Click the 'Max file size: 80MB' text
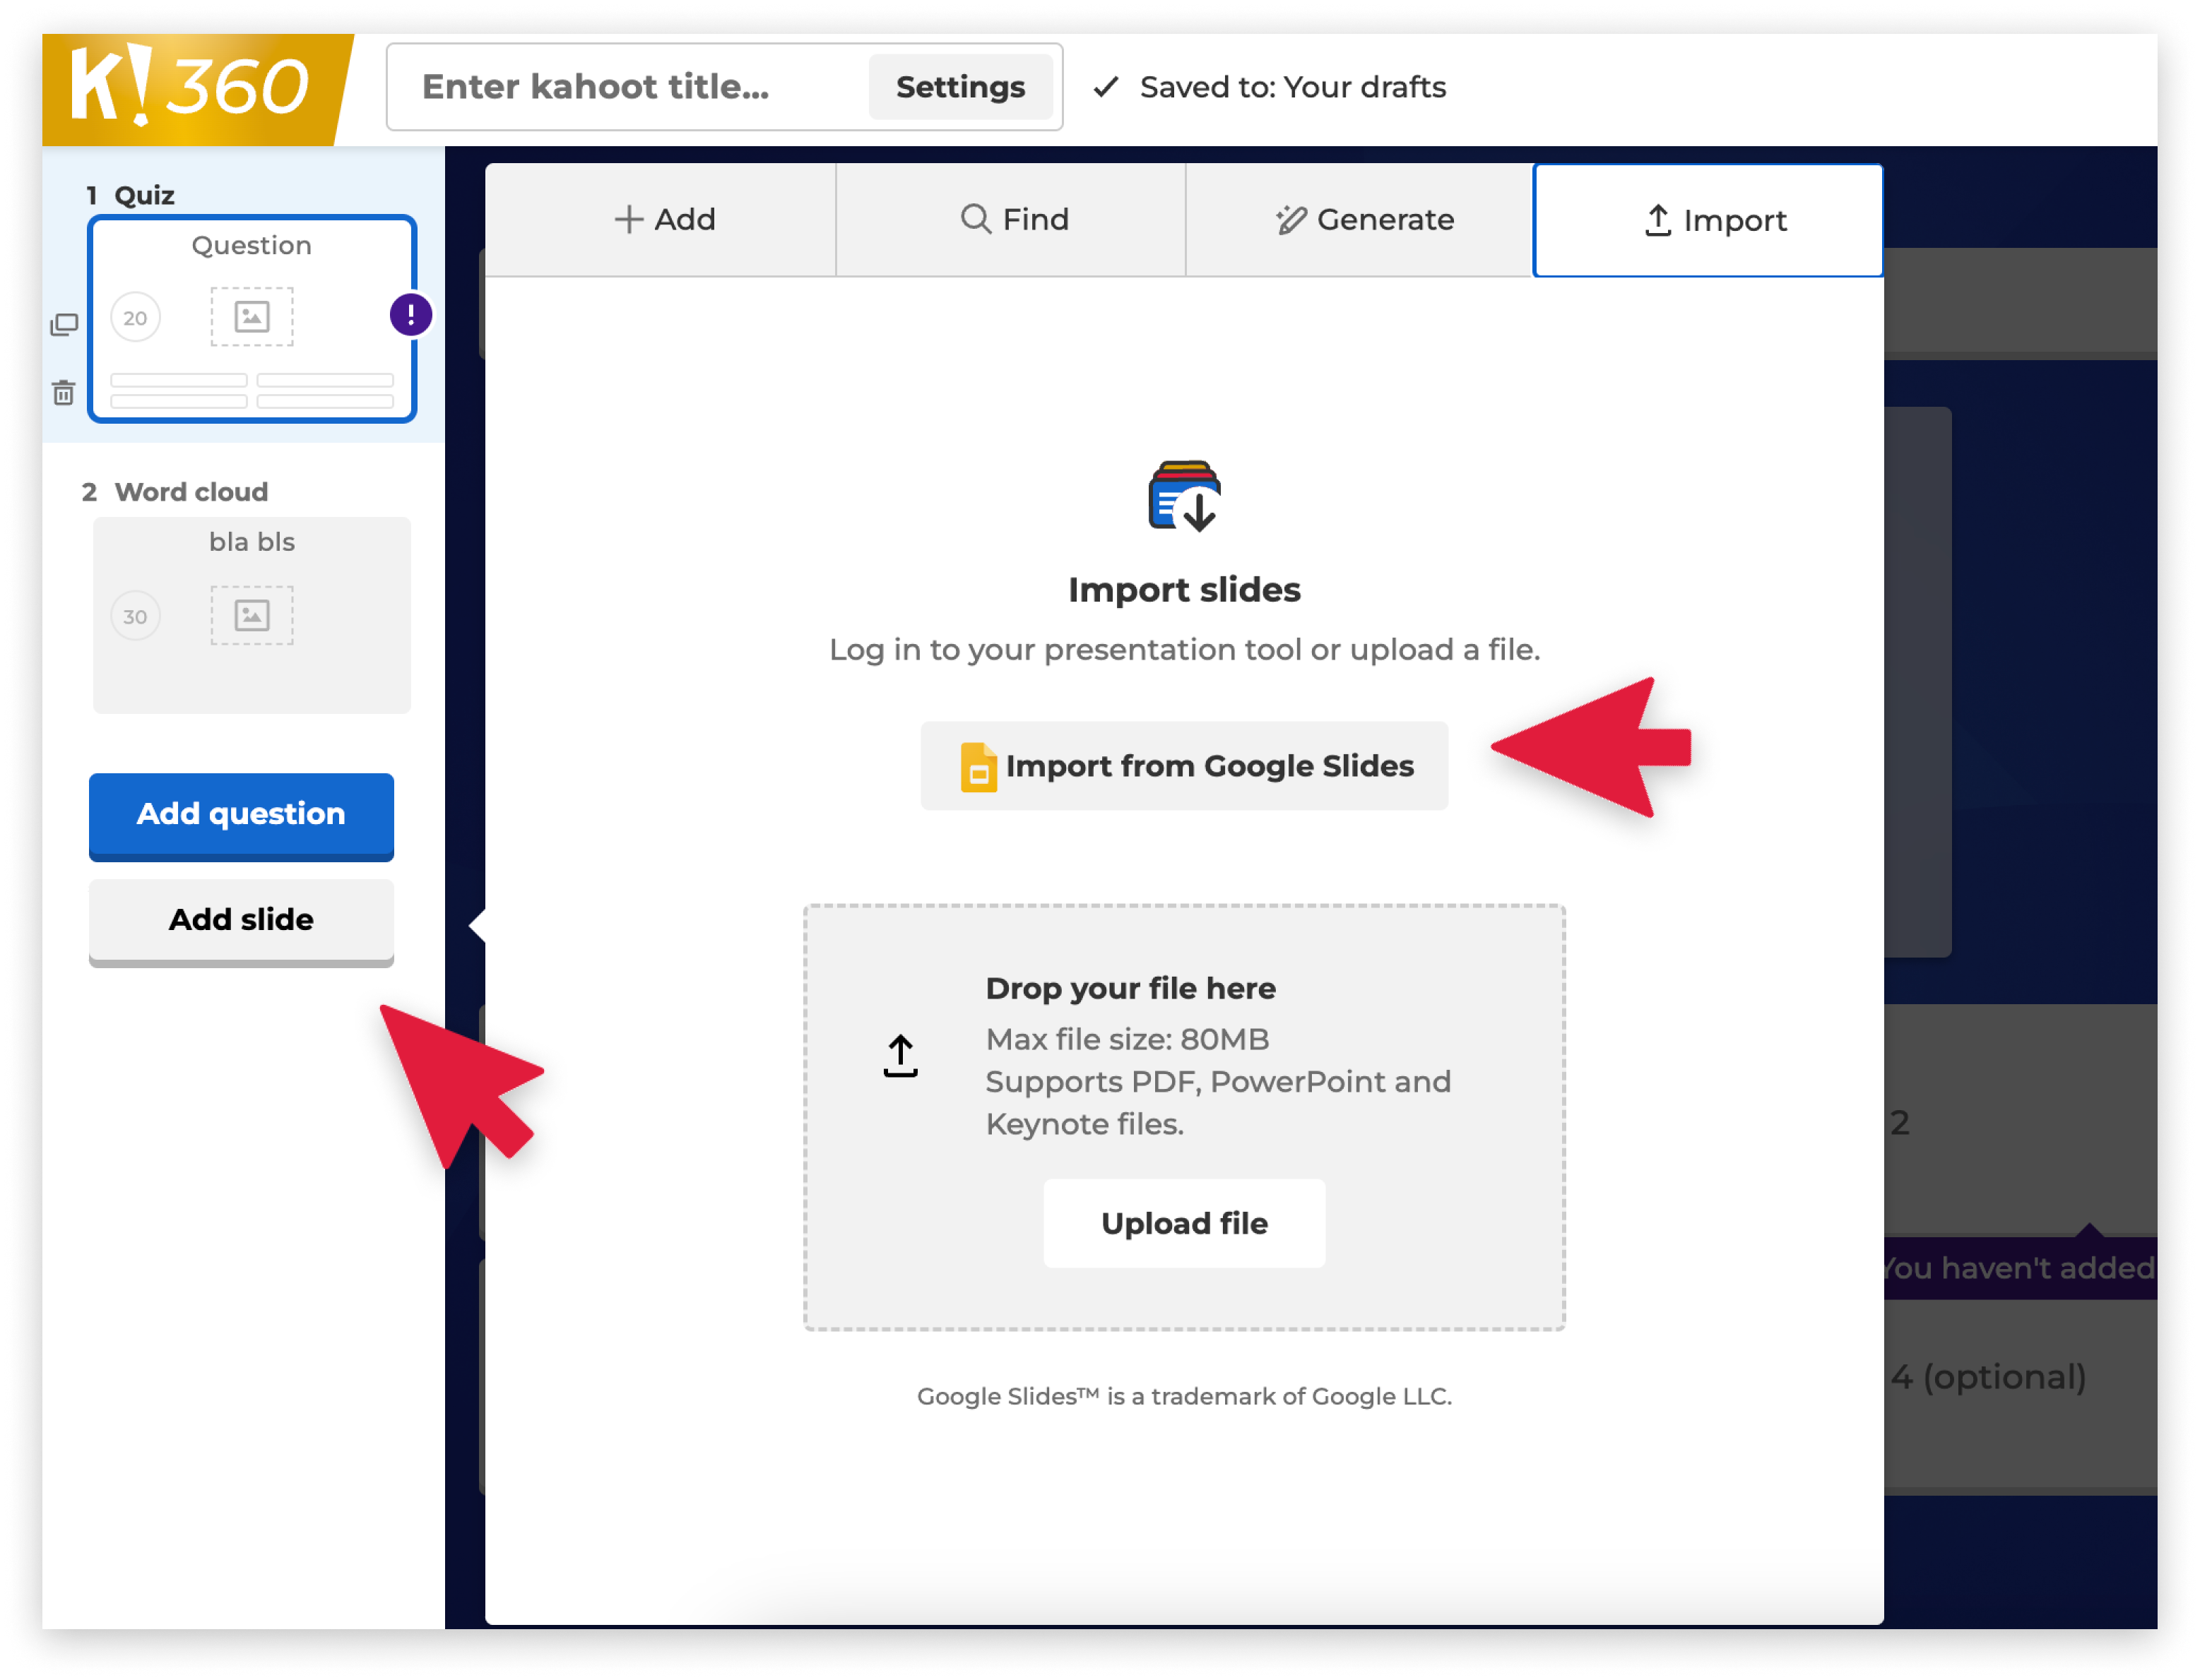This screenshot has width=2200, height=1680. 1128,1040
